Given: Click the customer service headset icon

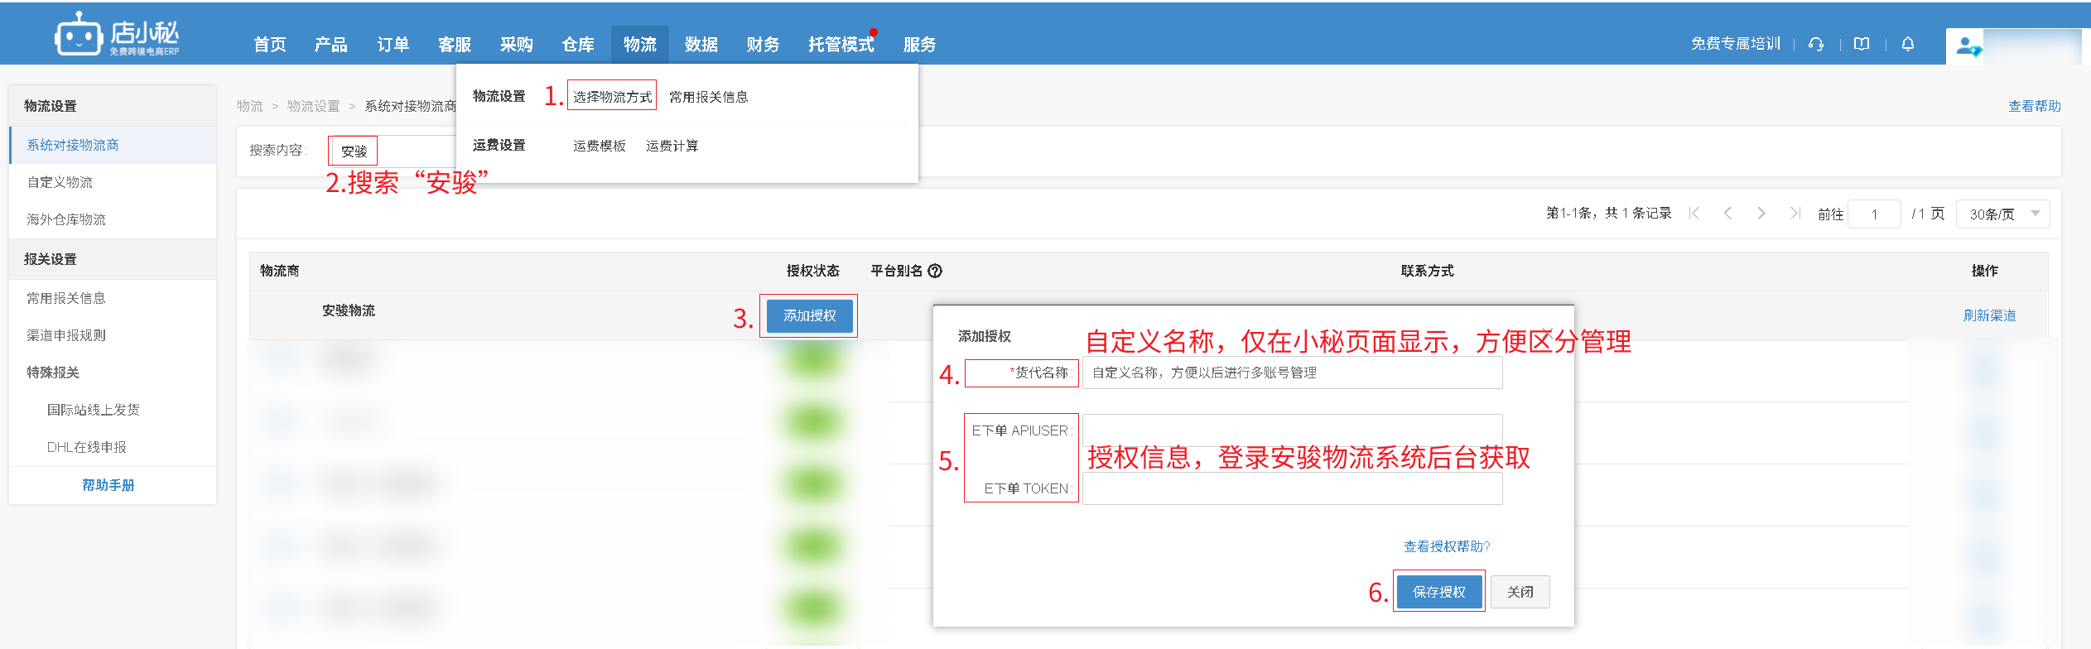Looking at the screenshot, I should 1816,44.
